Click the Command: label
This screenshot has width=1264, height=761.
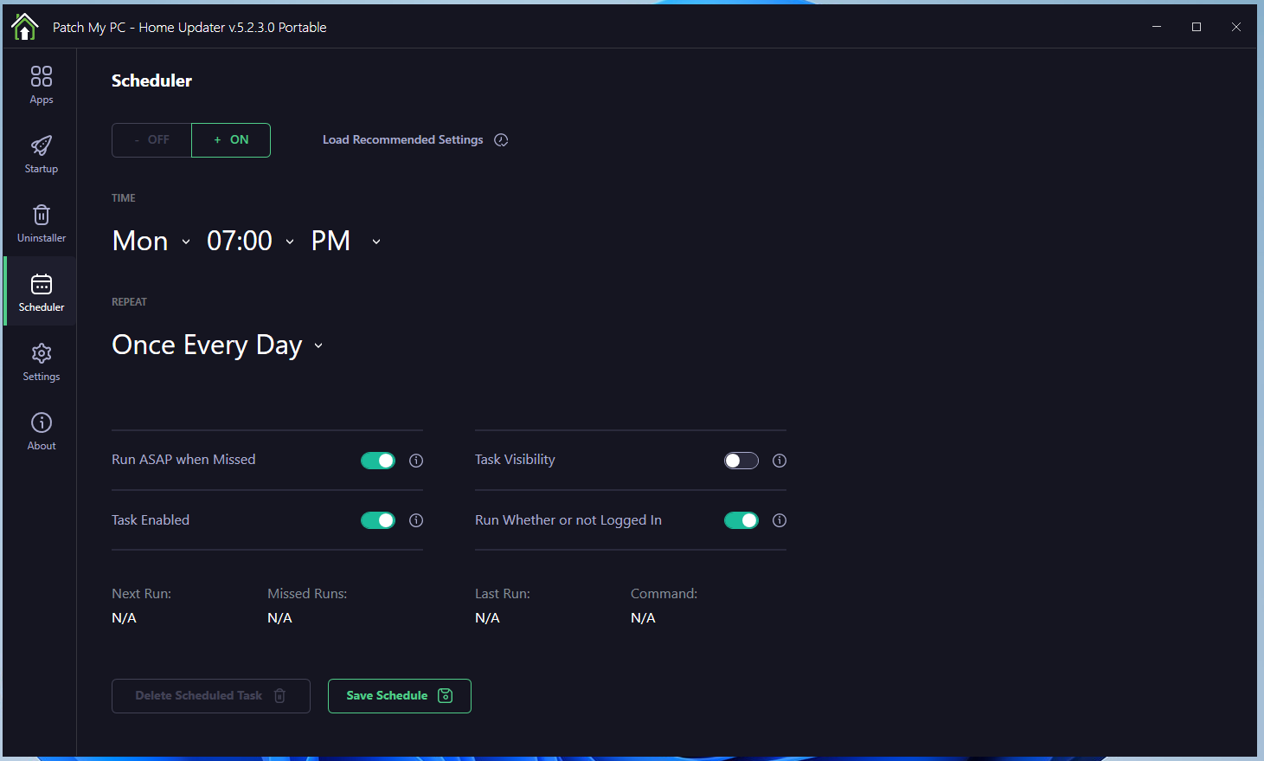pos(664,594)
